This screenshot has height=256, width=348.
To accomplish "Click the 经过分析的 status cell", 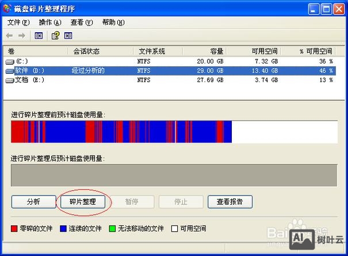I will tap(88, 71).
